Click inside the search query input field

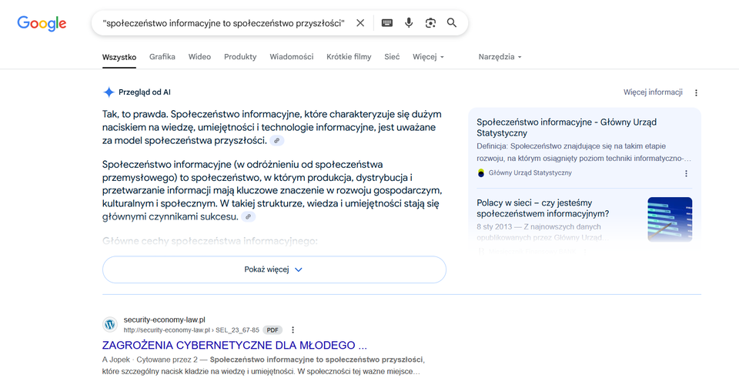point(223,23)
